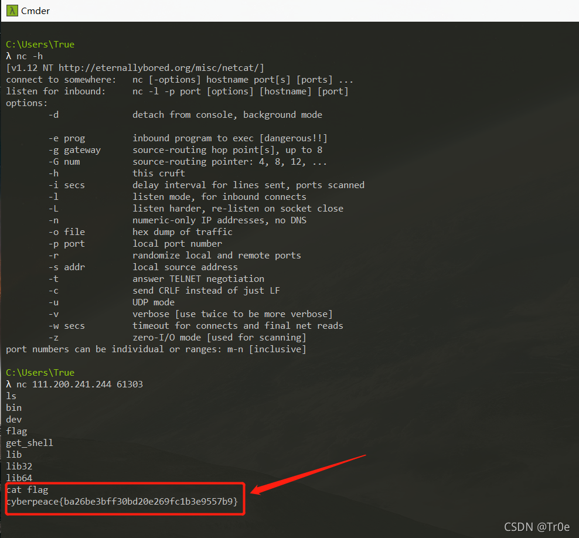The image size is (579, 538).
Task: Click the 'ls' command output line
Action: tap(11, 396)
